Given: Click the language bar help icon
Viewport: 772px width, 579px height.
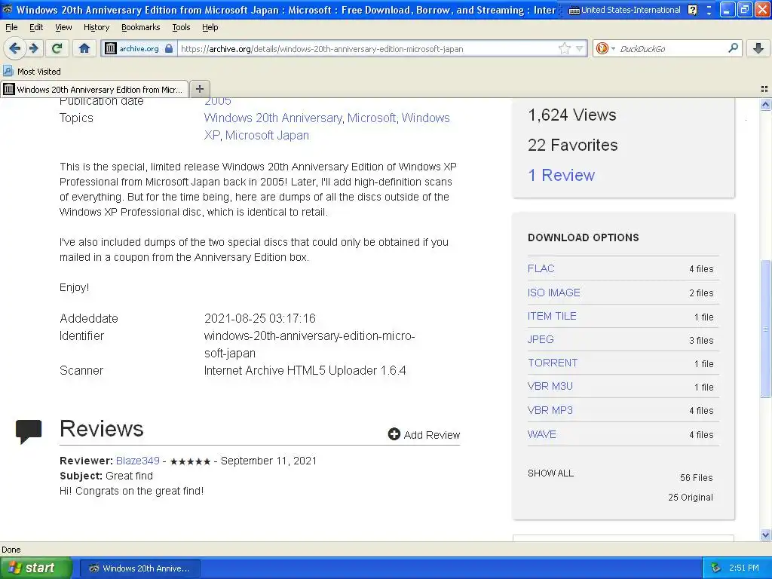Looking at the screenshot, I should 692,11.
